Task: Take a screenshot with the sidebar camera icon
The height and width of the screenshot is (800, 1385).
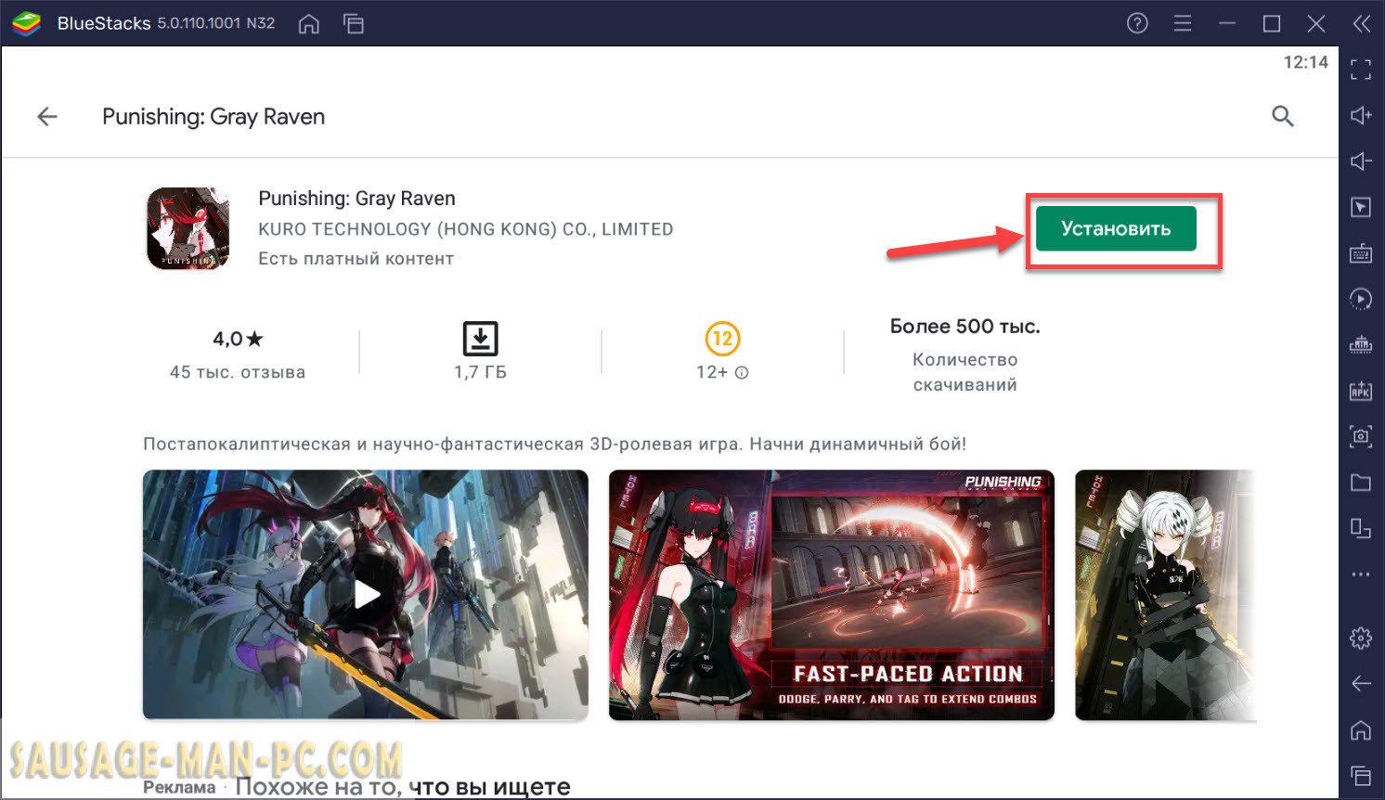Action: (x=1361, y=436)
